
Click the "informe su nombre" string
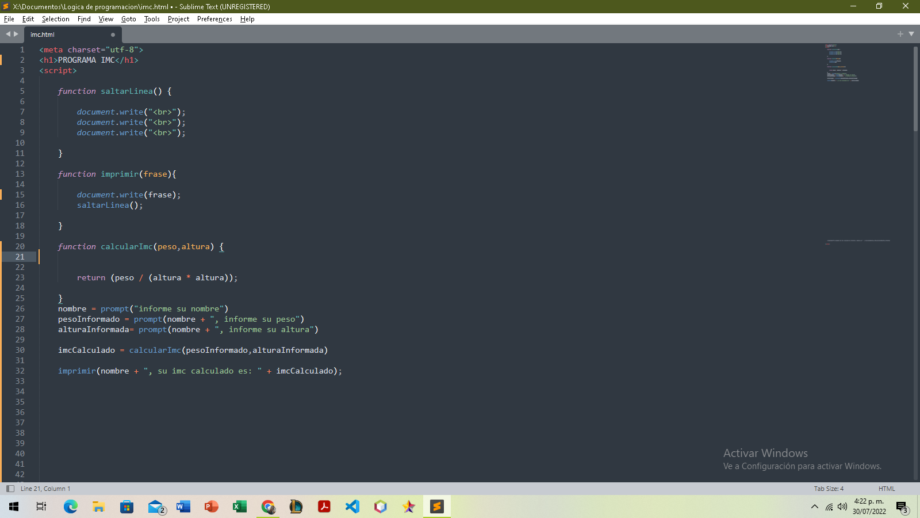[181, 308]
